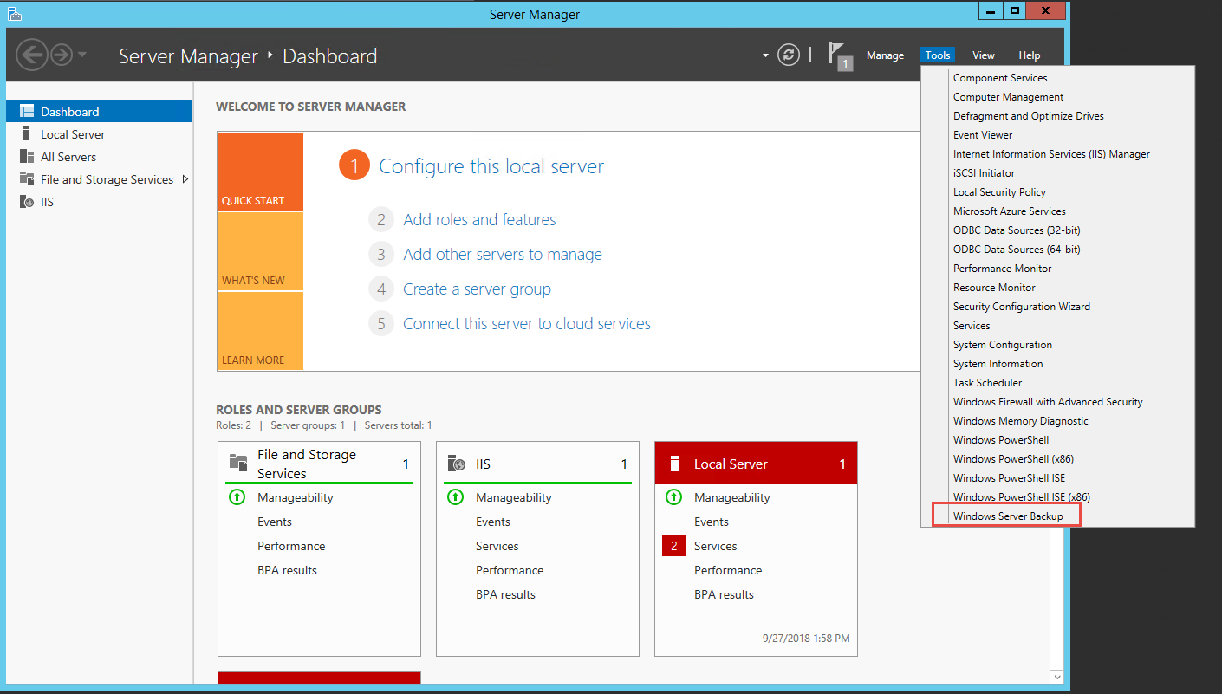Select Dashboard in the left pane
This screenshot has width=1222, height=694.
(99, 112)
